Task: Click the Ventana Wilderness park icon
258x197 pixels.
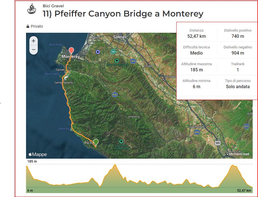Action: tap(121, 141)
